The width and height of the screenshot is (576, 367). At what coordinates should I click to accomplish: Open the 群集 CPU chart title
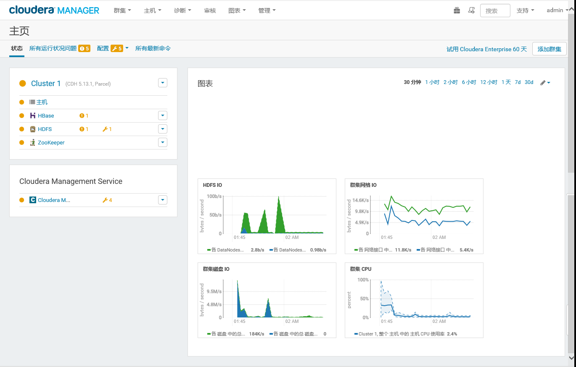click(x=361, y=269)
